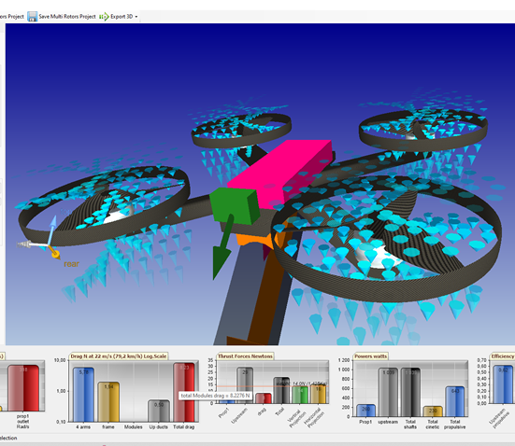Click the blue Prop1 power bar
Image resolution: width=515 pixels, height=446 pixels.
pyautogui.click(x=365, y=411)
